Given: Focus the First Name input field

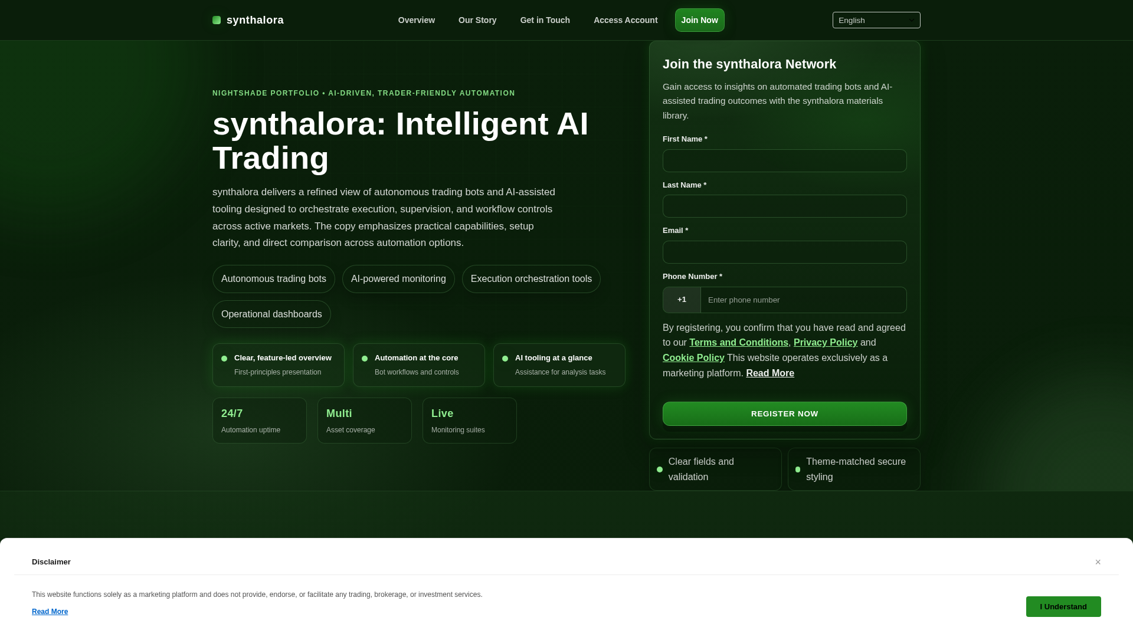Looking at the screenshot, I should 785,160.
